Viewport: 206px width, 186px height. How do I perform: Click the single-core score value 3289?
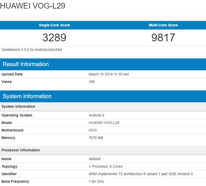point(54,38)
